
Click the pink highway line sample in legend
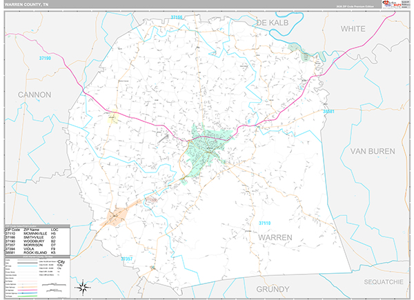[x=28, y=290]
